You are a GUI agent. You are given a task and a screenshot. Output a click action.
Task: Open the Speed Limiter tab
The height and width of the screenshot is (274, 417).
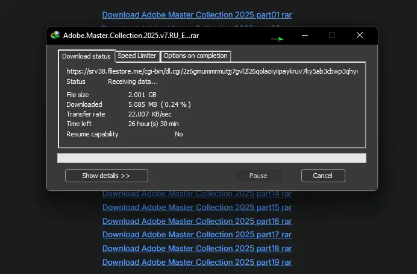click(137, 56)
